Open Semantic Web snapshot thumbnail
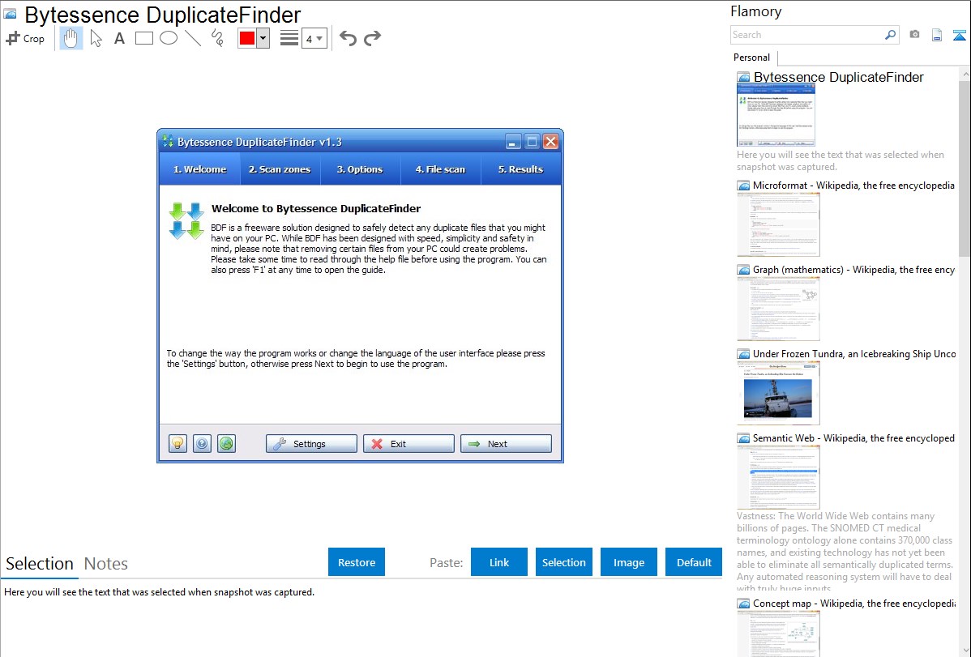The width and height of the screenshot is (971, 657). click(x=778, y=477)
